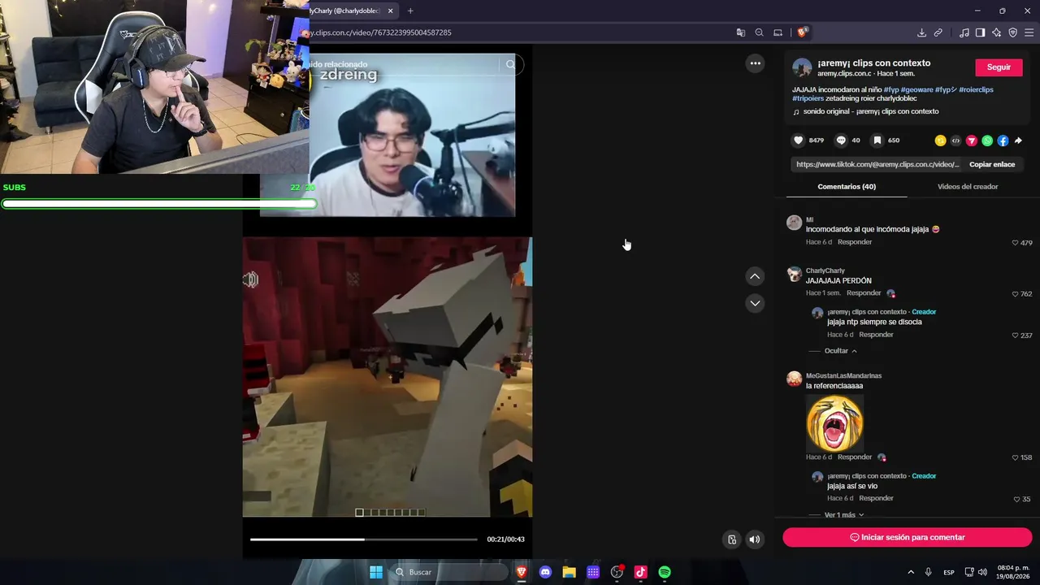
Task: Open comments via the speech bubble icon
Action: click(841, 141)
